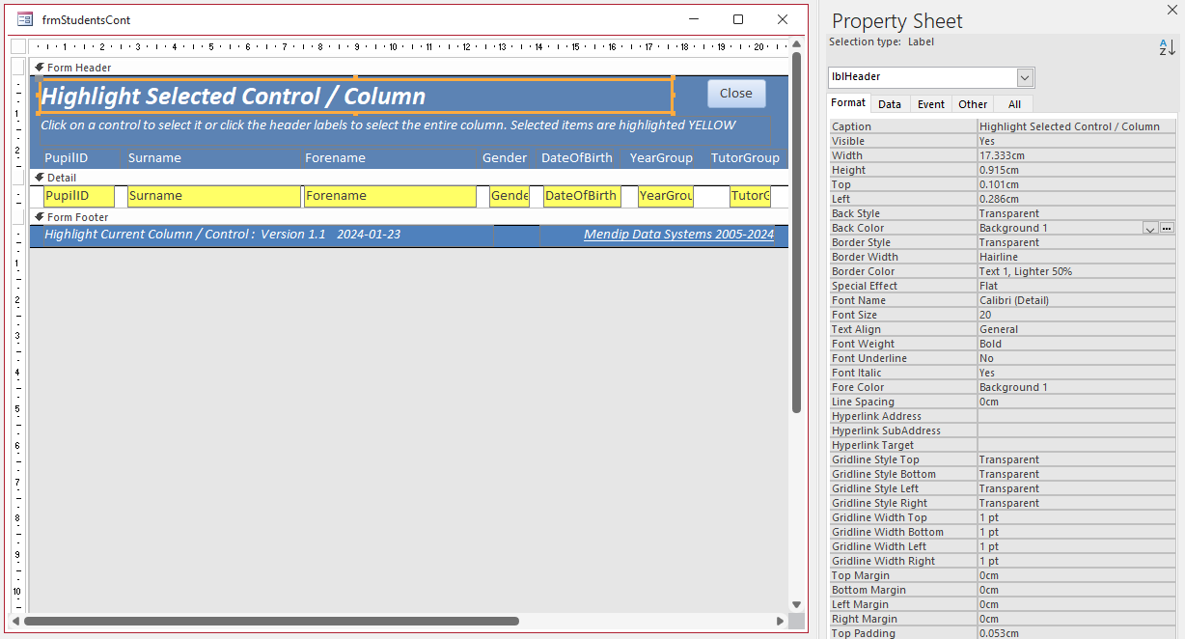Open the lblHeader object selector dropdown
The height and width of the screenshot is (639, 1185).
point(1025,77)
